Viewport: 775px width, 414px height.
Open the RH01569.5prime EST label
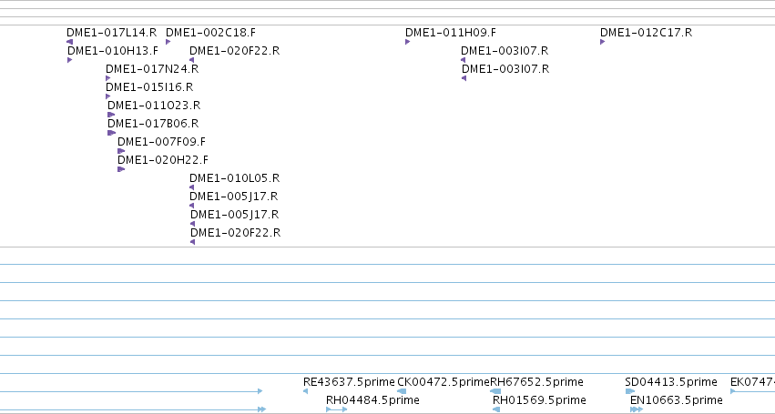pos(540,400)
